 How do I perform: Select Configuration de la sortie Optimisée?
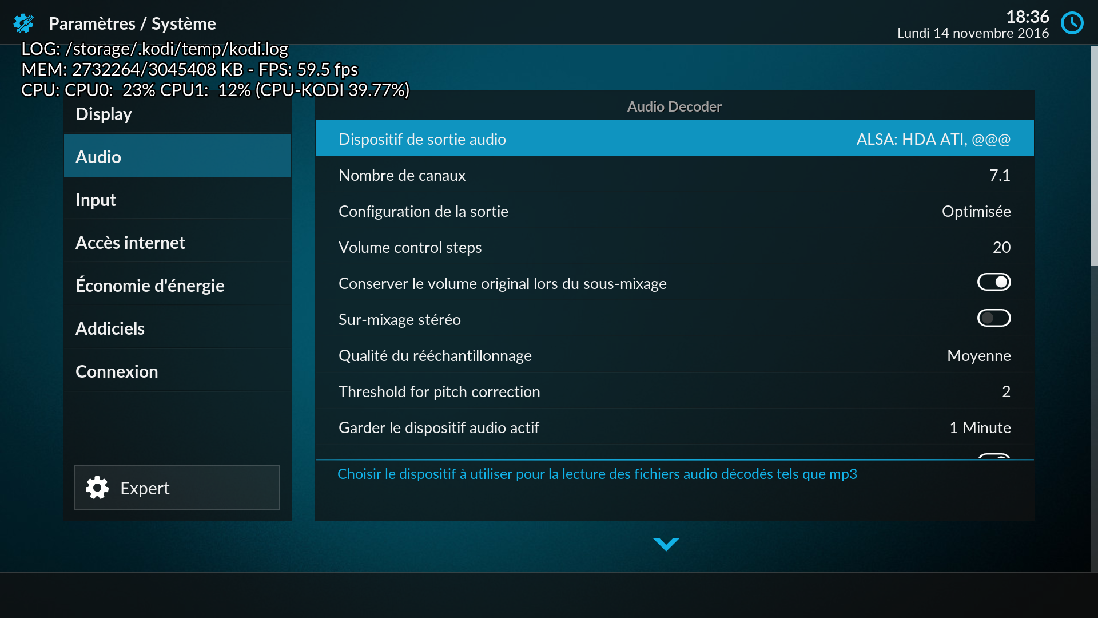click(675, 211)
